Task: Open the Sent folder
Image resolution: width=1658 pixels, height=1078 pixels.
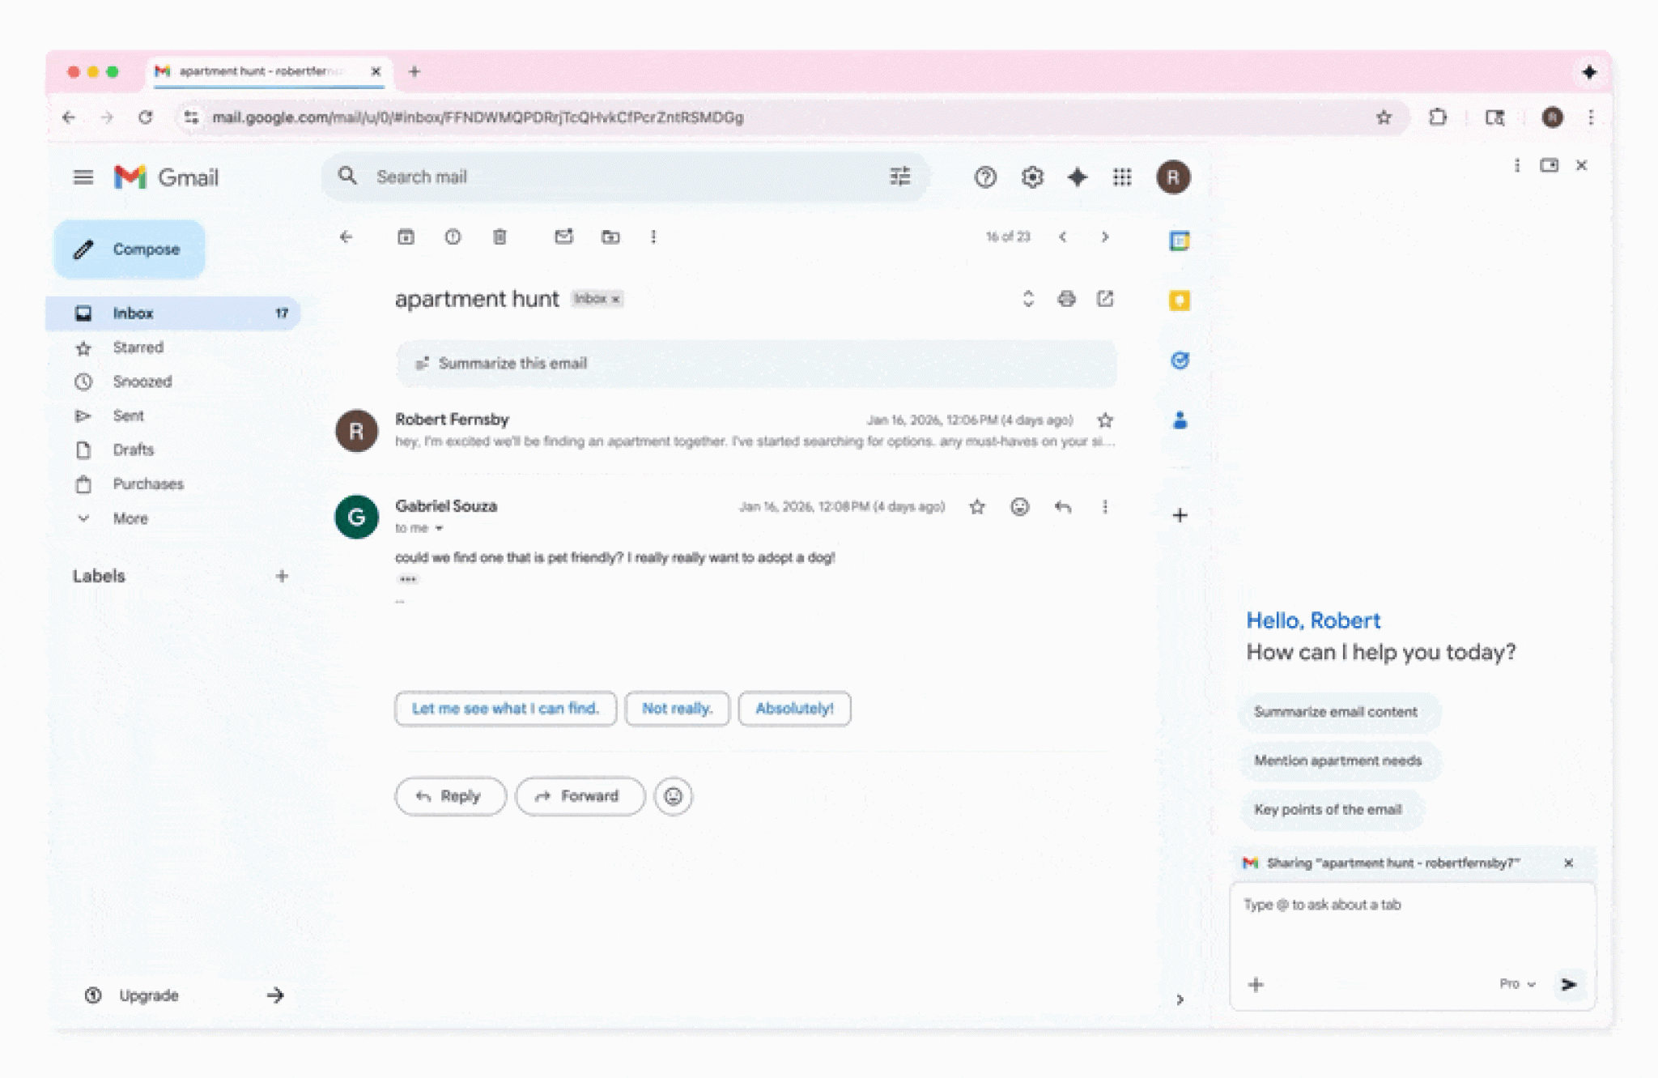Action: (128, 415)
